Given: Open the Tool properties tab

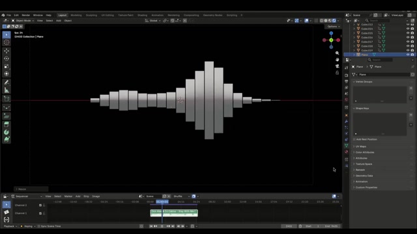Looking at the screenshot, I should pyautogui.click(x=346, y=68).
